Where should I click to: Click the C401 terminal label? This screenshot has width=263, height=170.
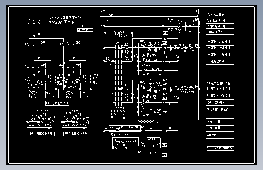click(x=40, y=126)
